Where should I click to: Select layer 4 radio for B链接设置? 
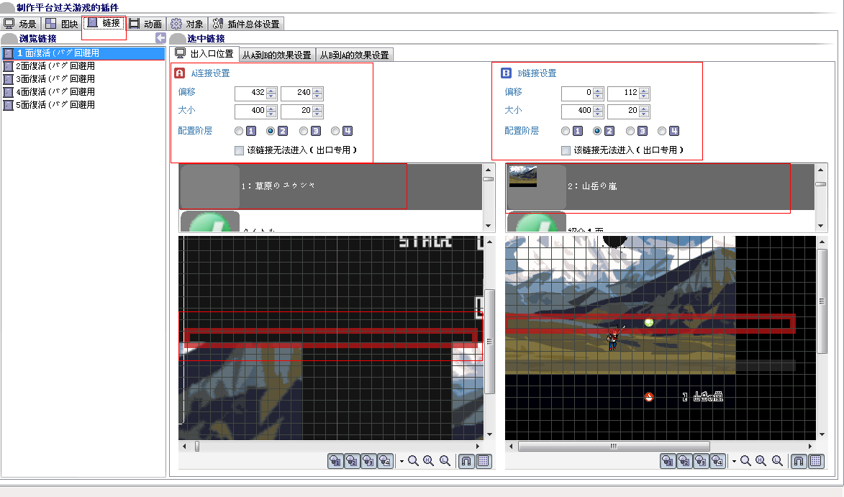point(662,131)
